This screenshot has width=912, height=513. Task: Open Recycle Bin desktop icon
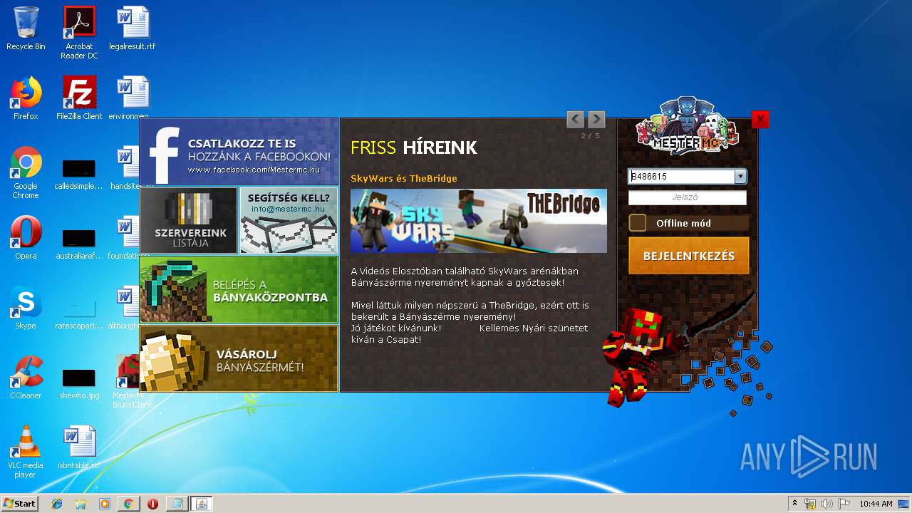pos(26,28)
